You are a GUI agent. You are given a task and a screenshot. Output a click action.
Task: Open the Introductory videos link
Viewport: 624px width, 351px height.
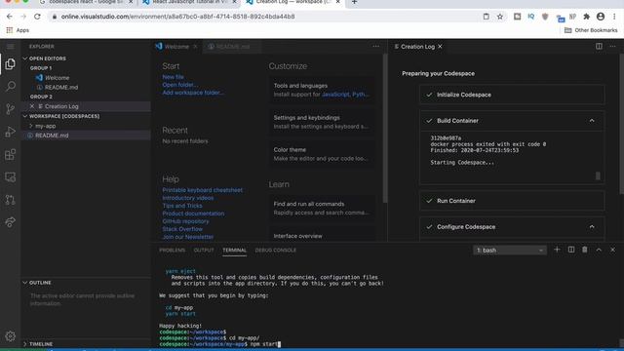click(x=188, y=198)
